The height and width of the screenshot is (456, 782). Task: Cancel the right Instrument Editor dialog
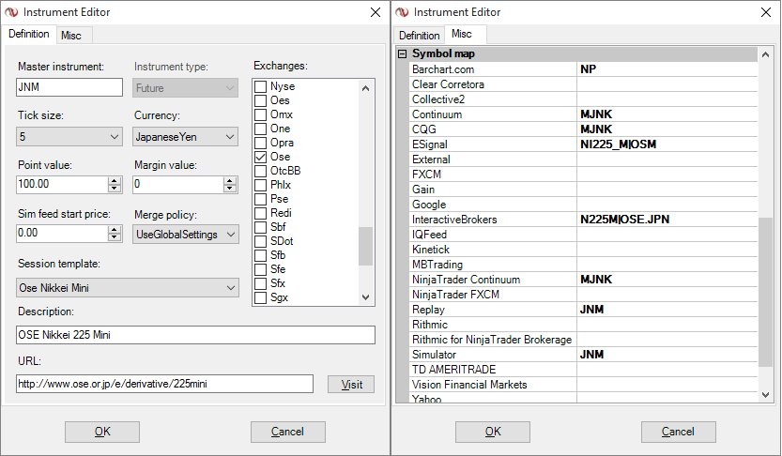click(679, 432)
